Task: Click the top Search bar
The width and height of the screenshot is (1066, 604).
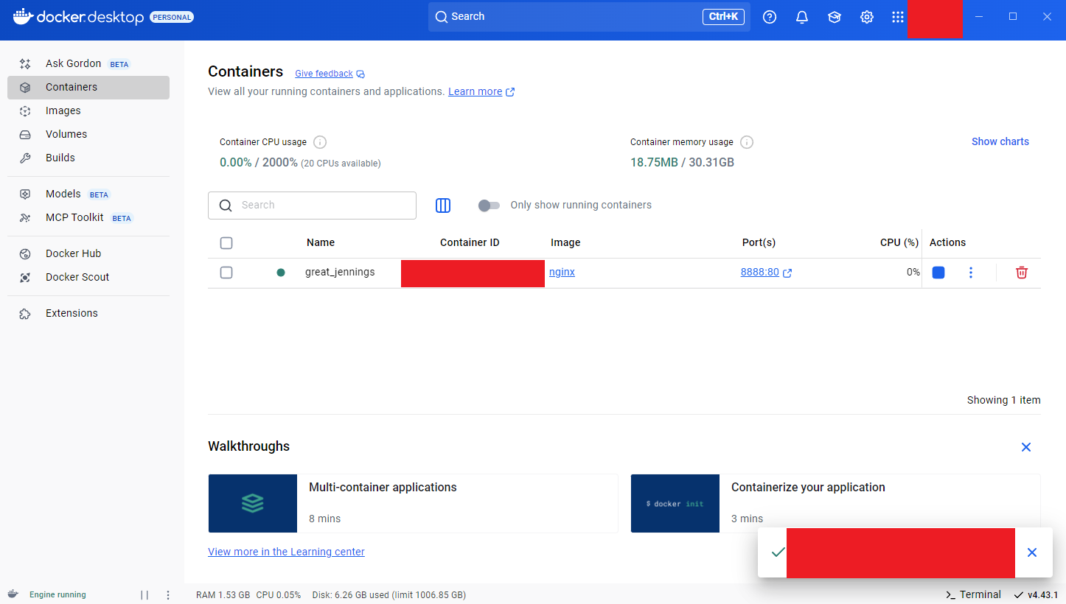Action: (589, 16)
